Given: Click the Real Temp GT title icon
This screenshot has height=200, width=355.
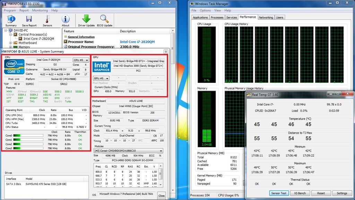Looking at the screenshot, I should tap(249, 94).
